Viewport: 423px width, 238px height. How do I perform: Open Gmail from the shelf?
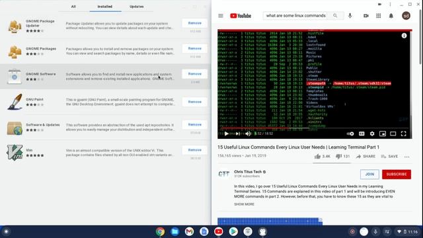tap(190, 231)
